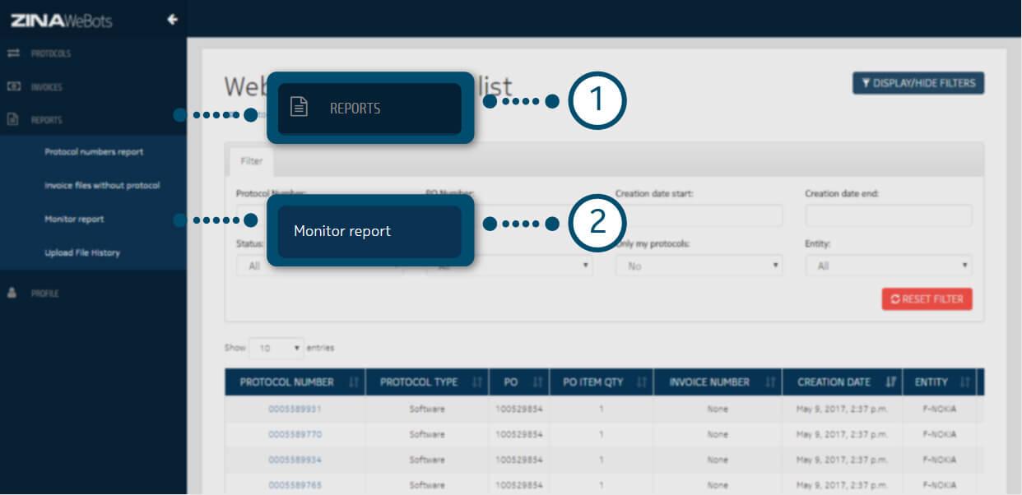
Task: Click the sort icon in the Protocol Type column
Action: pos(476,382)
